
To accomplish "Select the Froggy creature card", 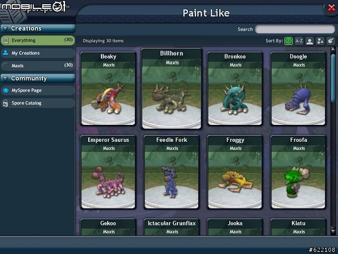I will pyautogui.click(x=235, y=172).
